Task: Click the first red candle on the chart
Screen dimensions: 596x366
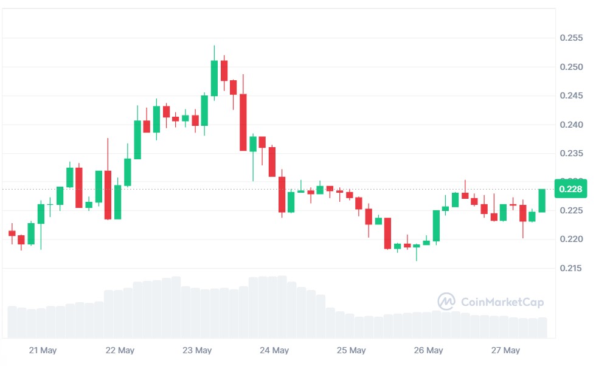Action: [12, 233]
